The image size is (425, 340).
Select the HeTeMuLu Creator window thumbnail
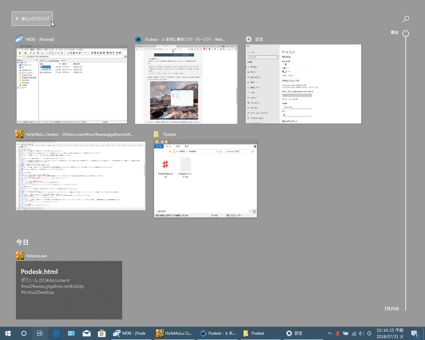click(x=81, y=175)
